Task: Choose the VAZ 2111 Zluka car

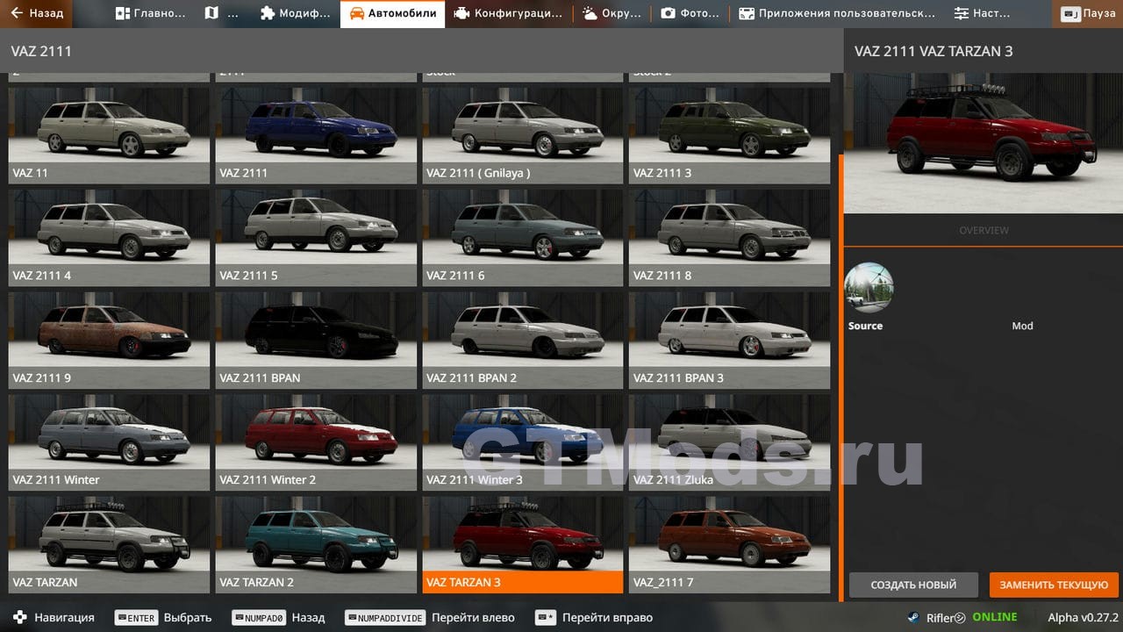Action: (x=730, y=442)
